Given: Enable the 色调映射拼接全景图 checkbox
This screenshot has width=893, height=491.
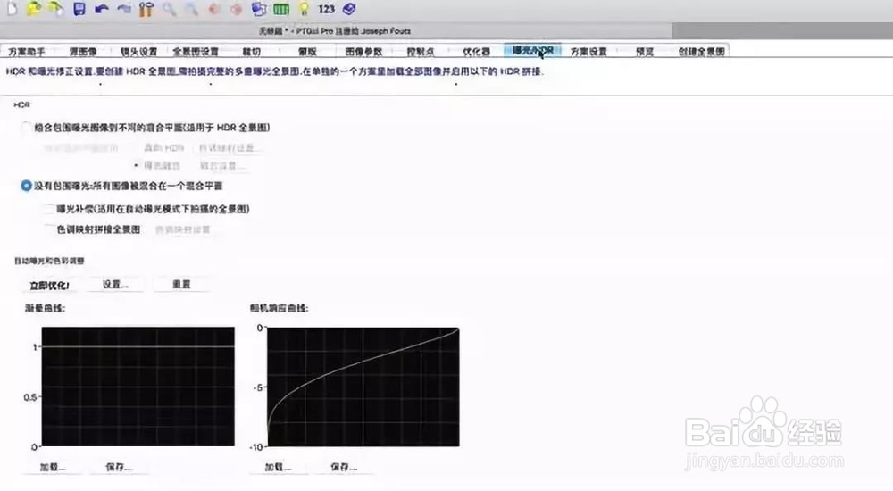Looking at the screenshot, I should coord(50,229).
